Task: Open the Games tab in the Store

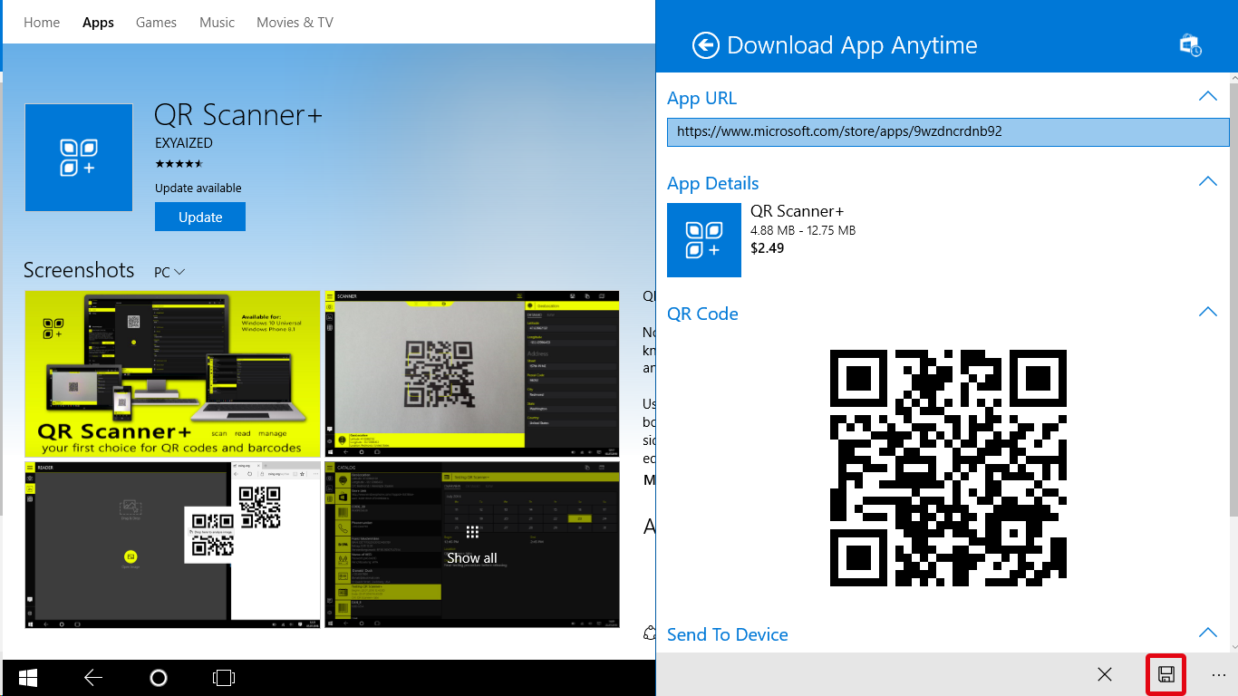Action: point(156,23)
